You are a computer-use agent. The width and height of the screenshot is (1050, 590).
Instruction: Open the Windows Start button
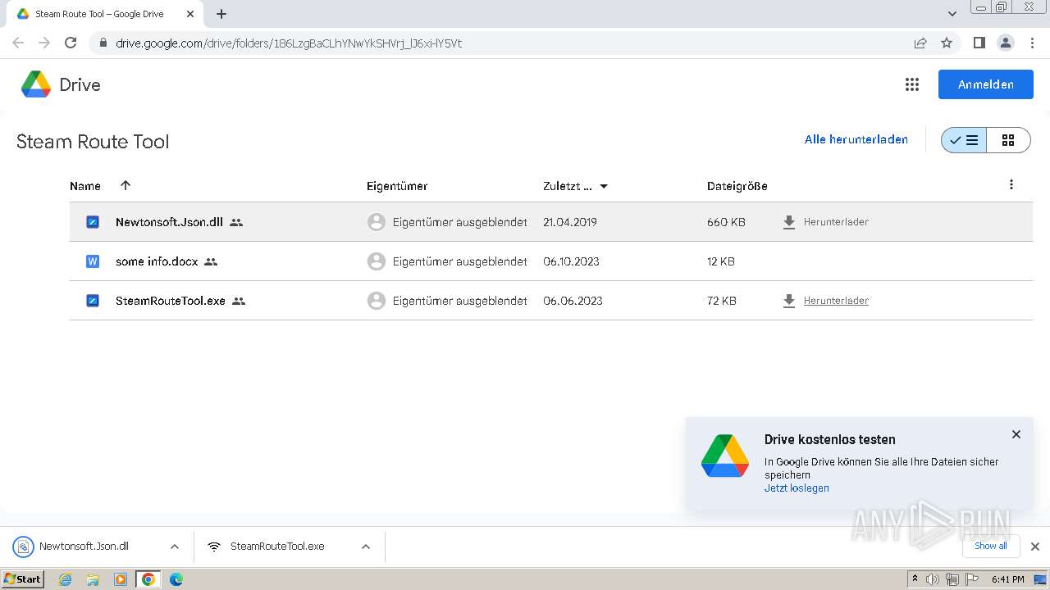point(23,579)
